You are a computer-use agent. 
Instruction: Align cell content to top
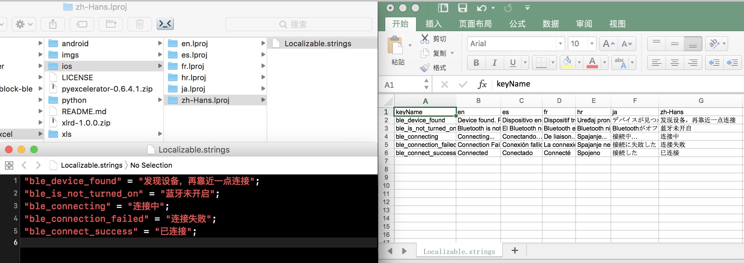point(657,44)
